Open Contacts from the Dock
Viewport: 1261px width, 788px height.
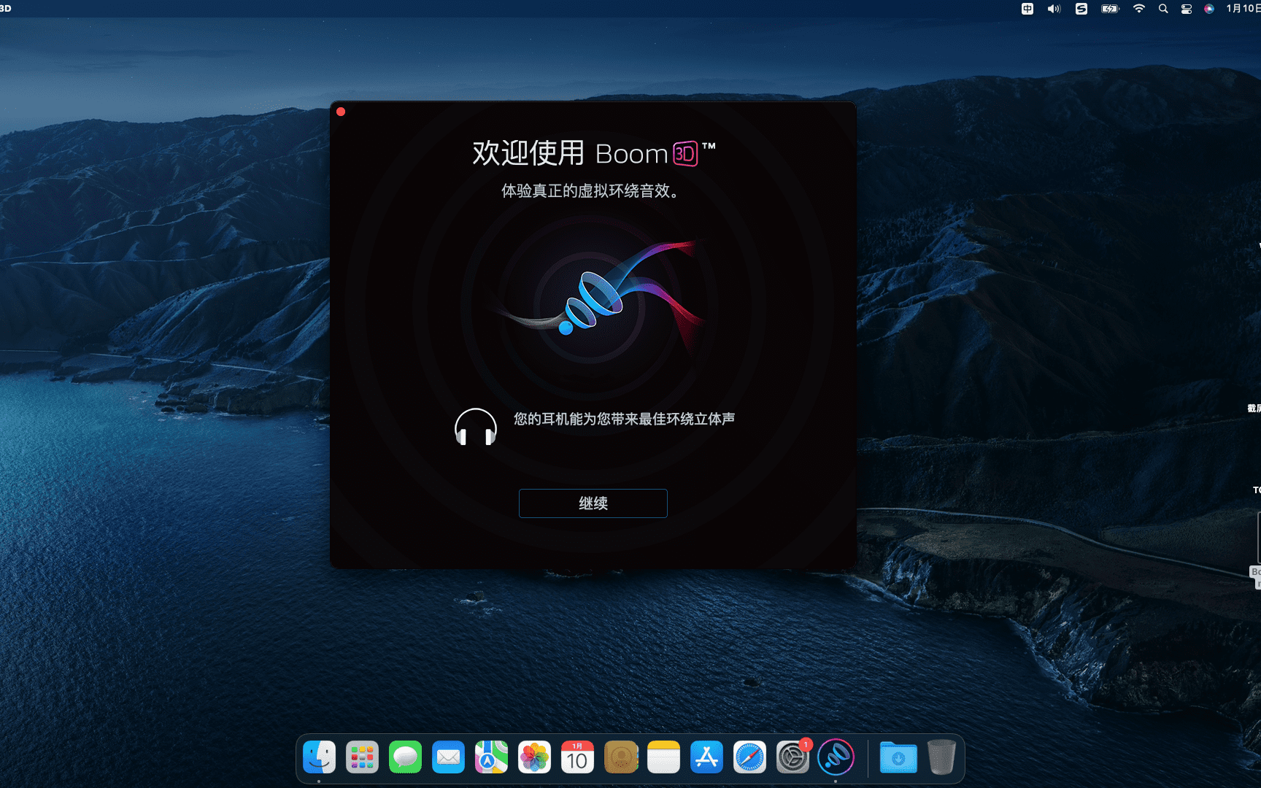pyautogui.click(x=621, y=757)
